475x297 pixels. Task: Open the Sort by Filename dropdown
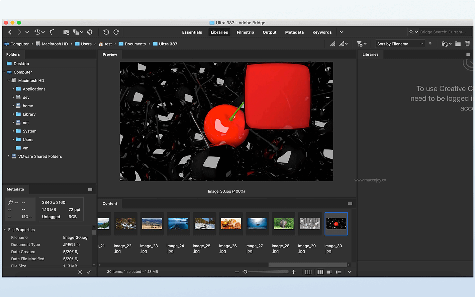pos(400,44)
